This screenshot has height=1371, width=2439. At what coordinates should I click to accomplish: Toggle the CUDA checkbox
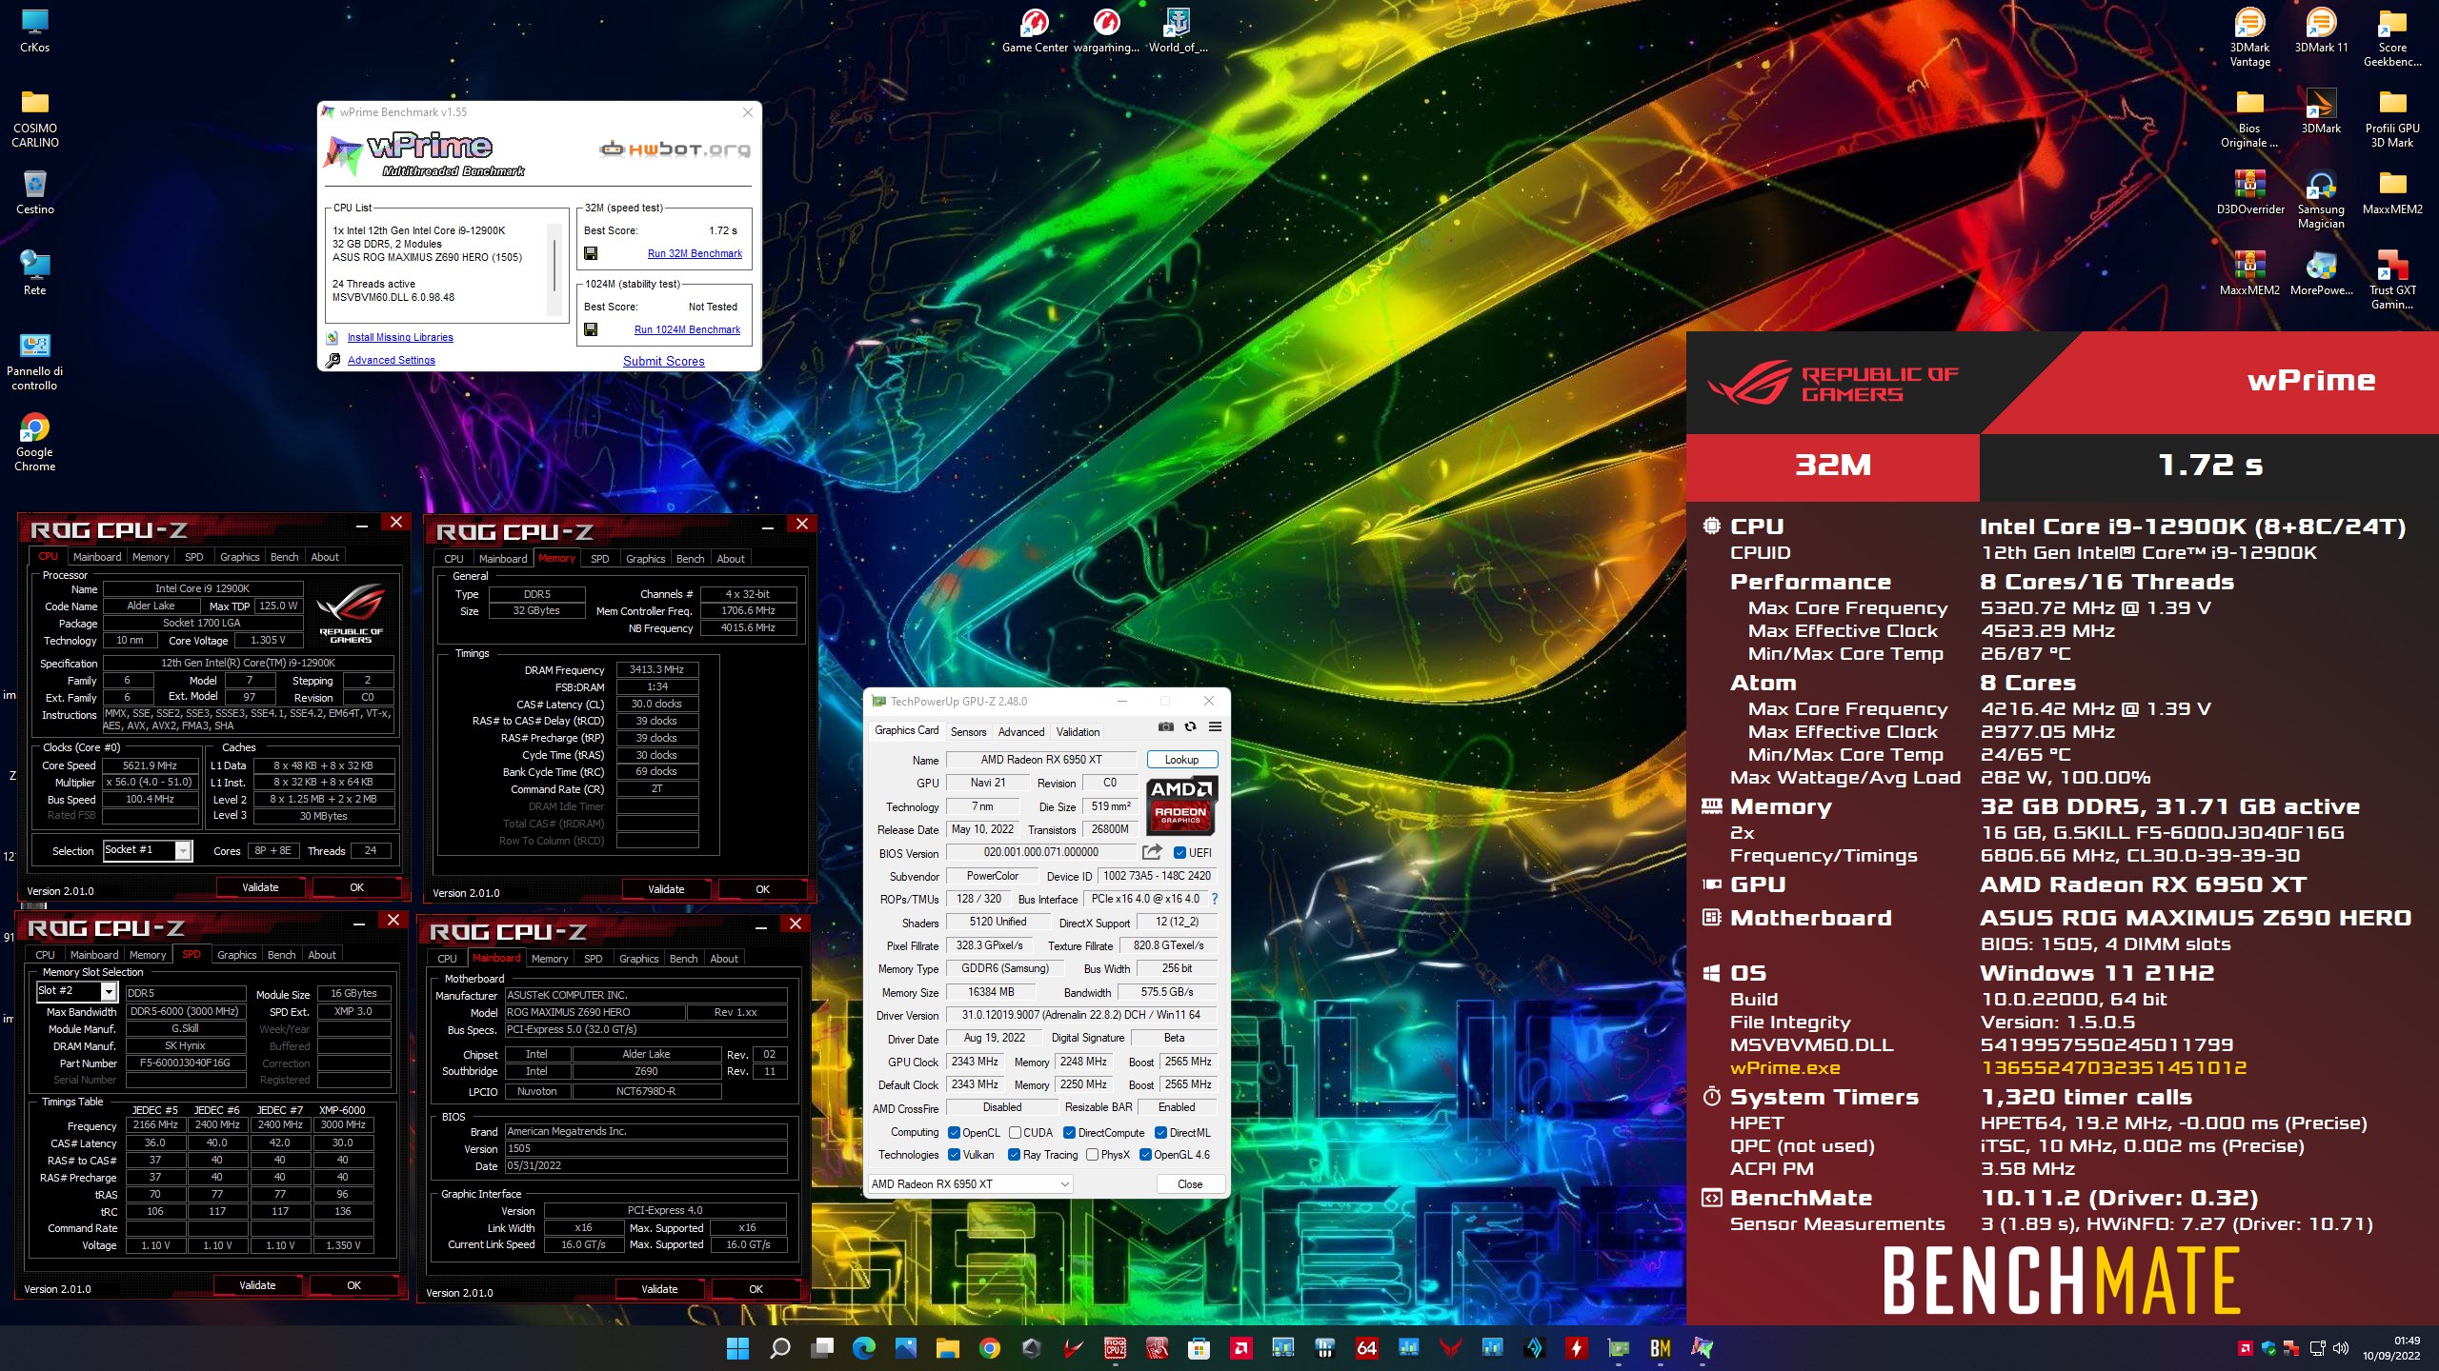1015,1132
